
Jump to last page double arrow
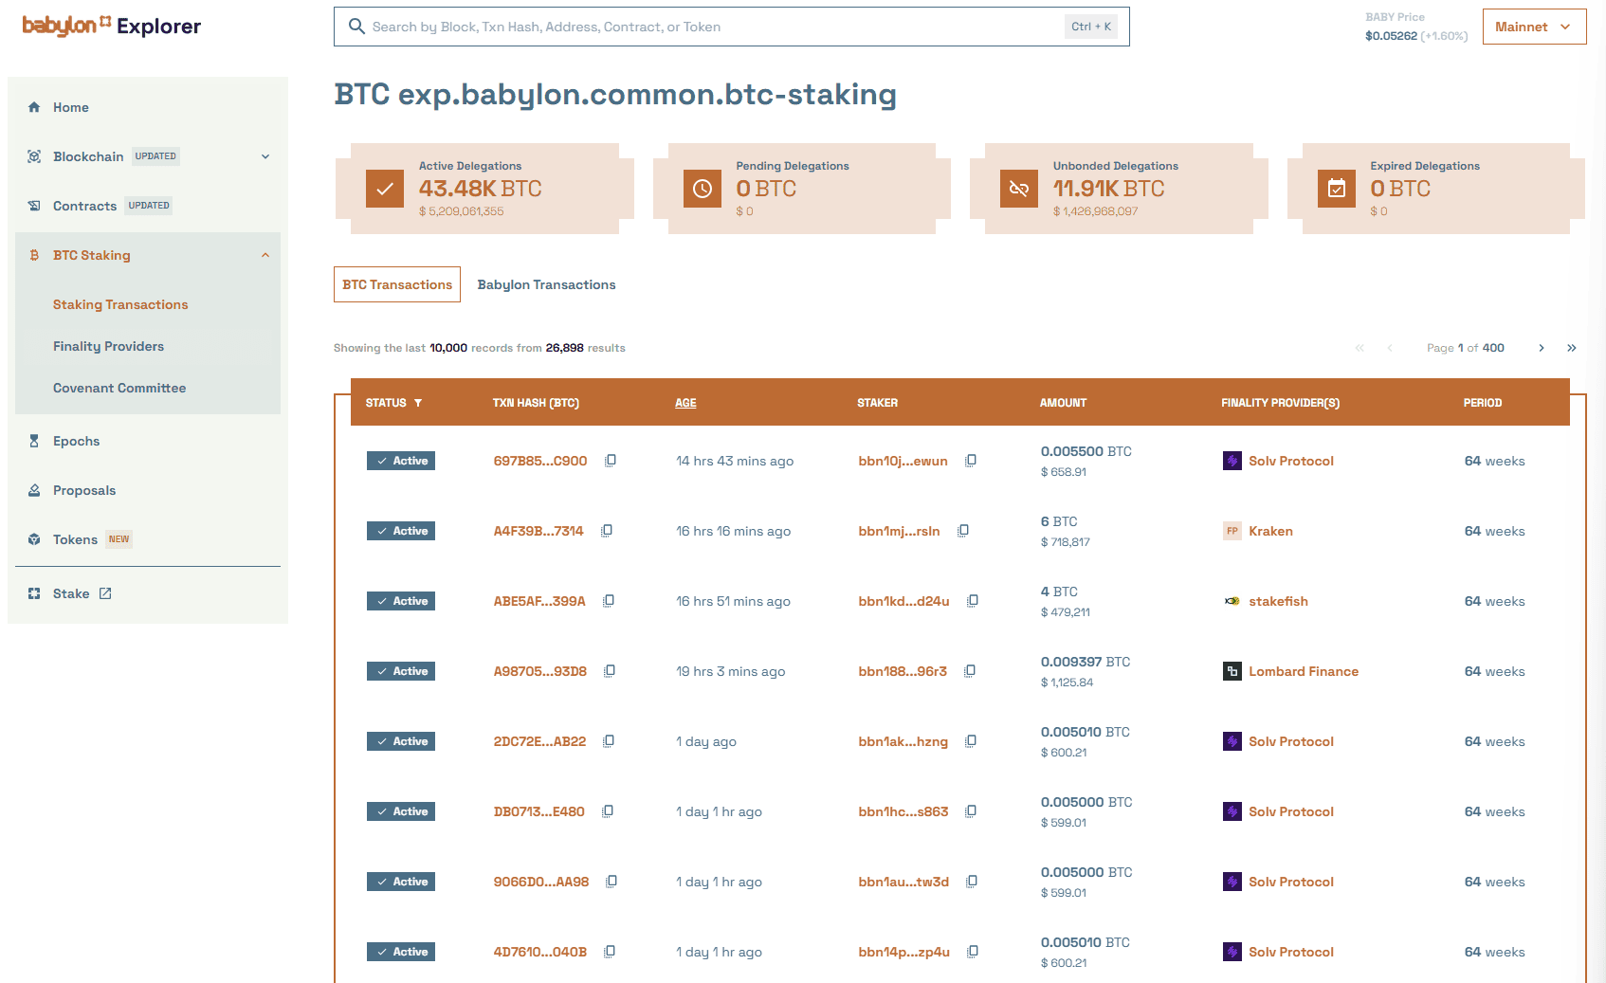1572,348
